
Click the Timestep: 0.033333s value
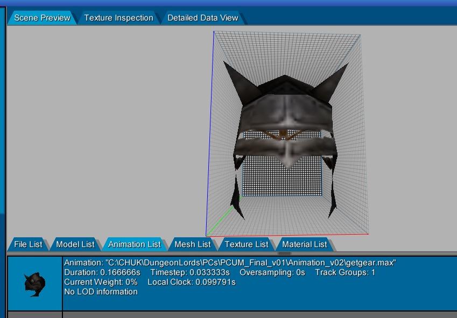pos(190,273)
